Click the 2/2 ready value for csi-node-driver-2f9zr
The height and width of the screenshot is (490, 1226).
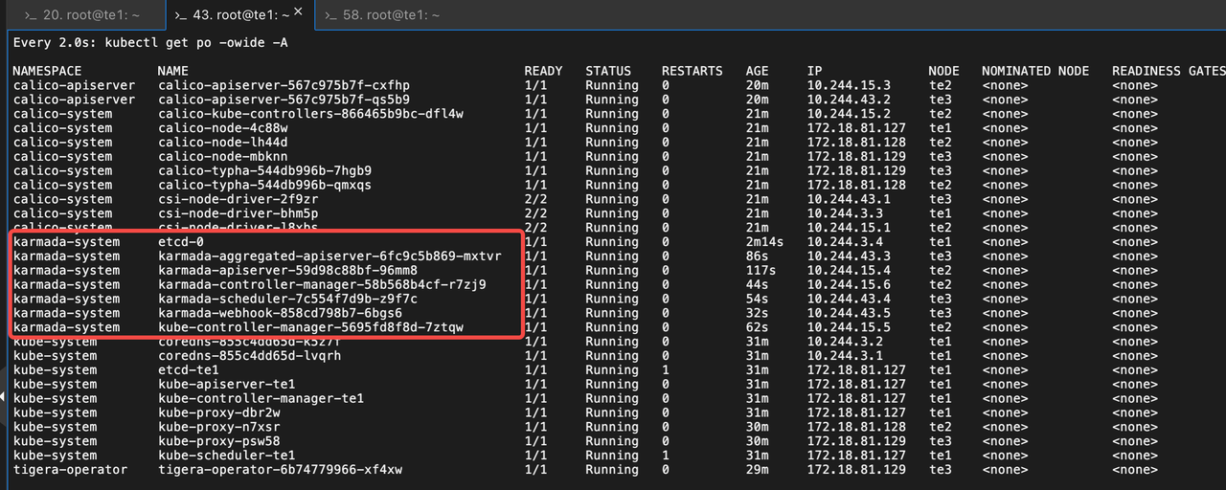535,199
